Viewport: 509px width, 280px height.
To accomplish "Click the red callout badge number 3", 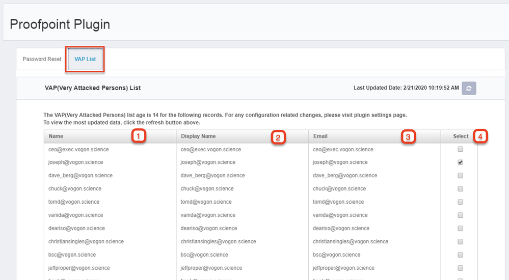I will pyautogui.click(x=409, y=136).
